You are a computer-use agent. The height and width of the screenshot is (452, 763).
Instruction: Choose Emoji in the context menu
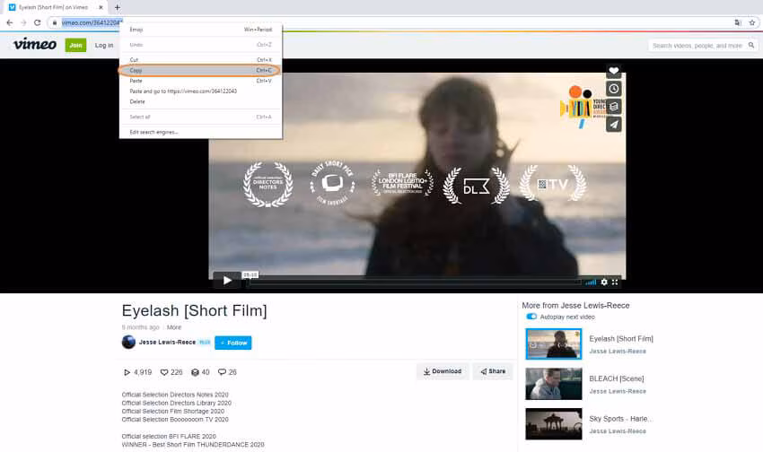[200, 30]
